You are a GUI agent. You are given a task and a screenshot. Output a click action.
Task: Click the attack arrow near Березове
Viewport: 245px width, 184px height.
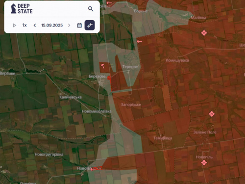(x=103, y=66)
